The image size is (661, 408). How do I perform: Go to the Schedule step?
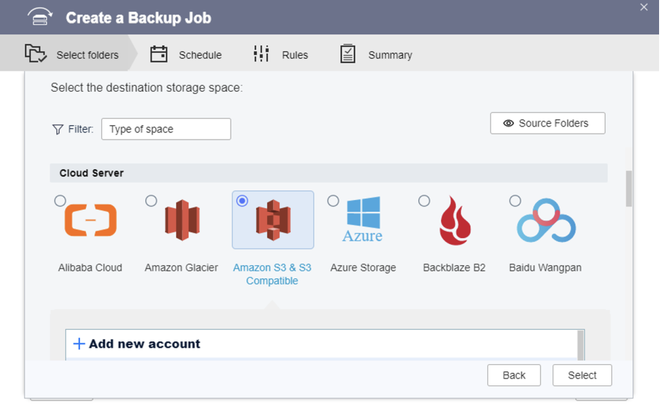(186, 54)
